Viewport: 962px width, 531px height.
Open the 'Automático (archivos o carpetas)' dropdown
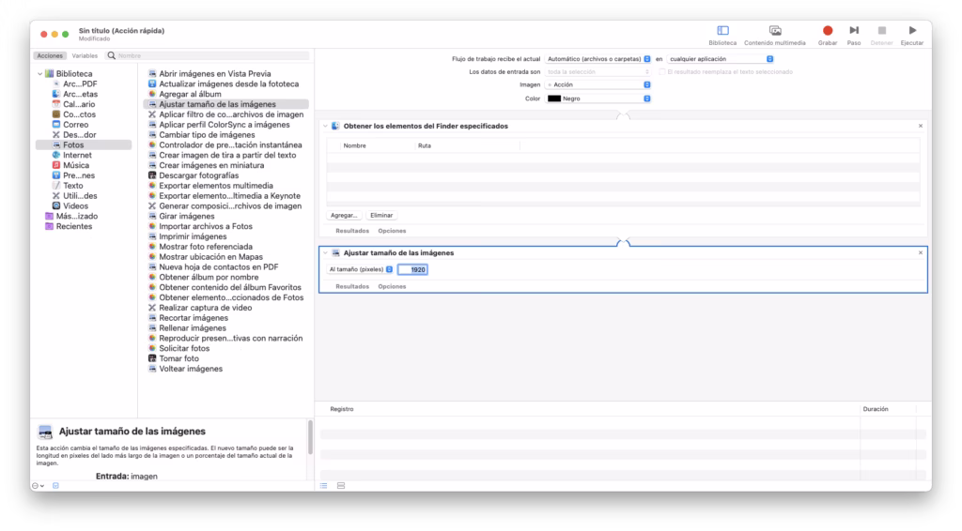599,59
